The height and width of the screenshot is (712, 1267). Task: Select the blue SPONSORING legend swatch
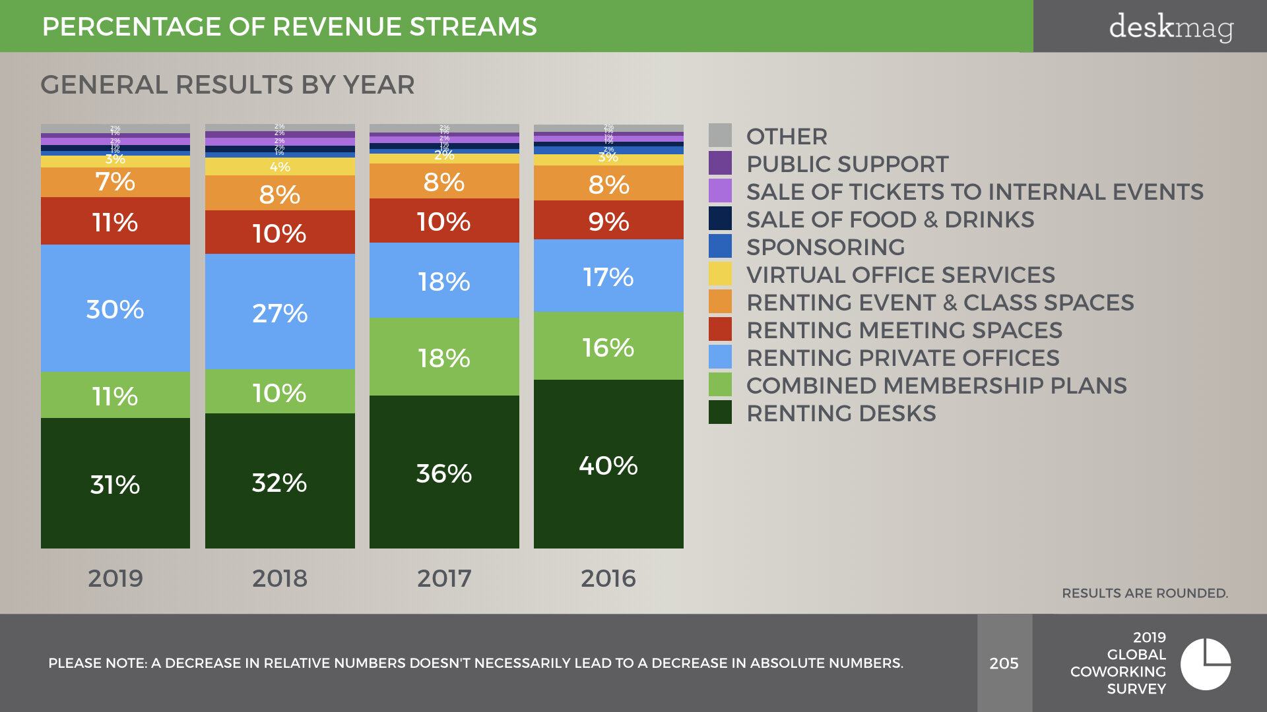pos(720,246)
